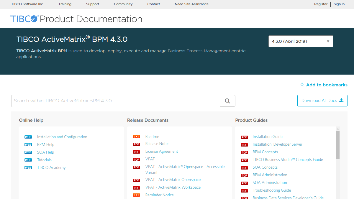Open the SOA Help link

click(x=46, y=152)
